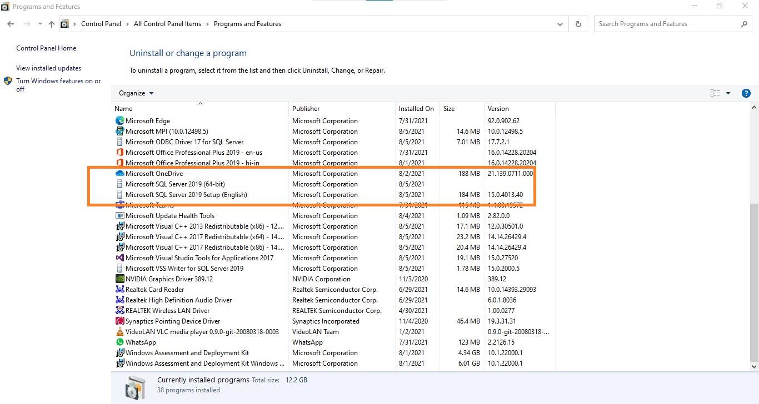Image resolution: width=759 pixels, height=404 pixels.
Task: Click the Microsoft ODBC Driver 17 icon
Action: click(x=119, y=142)
